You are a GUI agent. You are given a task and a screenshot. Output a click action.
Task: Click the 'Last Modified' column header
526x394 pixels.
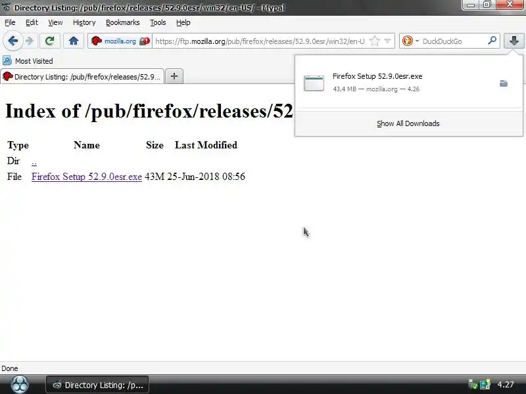(206, 145)
